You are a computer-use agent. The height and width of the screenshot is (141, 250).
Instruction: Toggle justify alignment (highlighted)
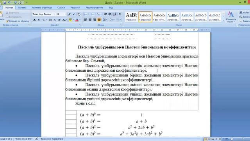(99, 20)
